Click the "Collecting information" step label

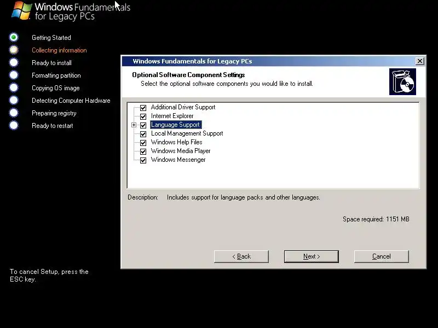click(x=59, y=50)
